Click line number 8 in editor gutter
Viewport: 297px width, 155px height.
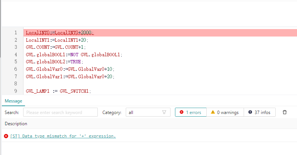pos(16,84)
